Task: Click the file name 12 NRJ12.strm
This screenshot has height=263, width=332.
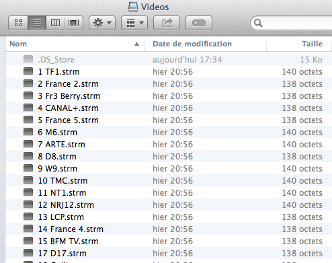Action: [66, 205]
